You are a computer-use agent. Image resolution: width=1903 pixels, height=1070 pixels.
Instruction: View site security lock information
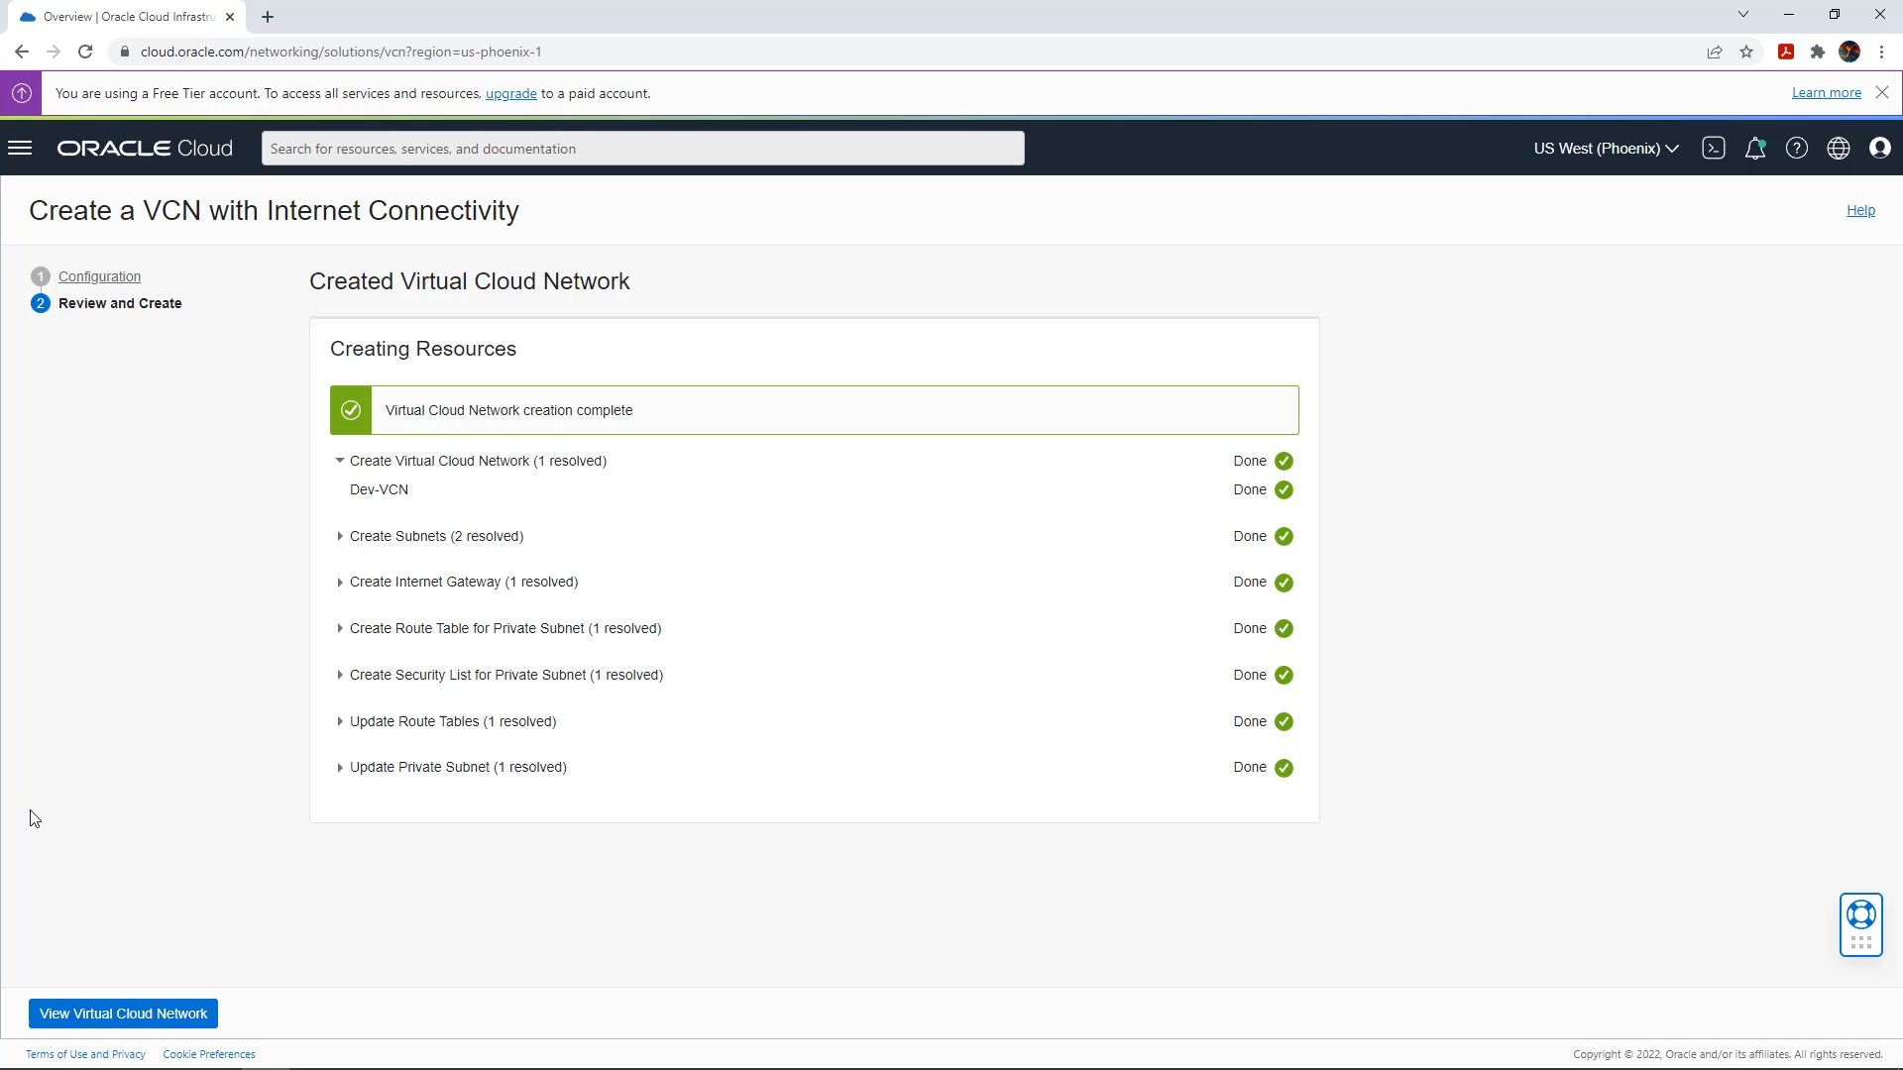click(125, 52)
